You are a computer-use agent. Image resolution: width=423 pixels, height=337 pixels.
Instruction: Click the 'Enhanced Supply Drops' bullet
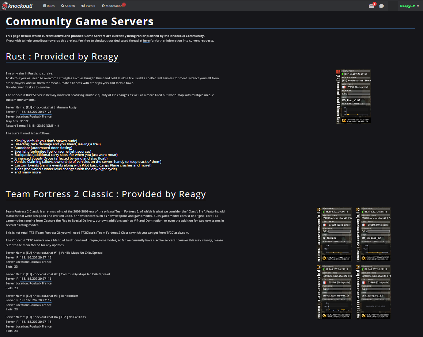pyautogui.click(x=61, y=158)
